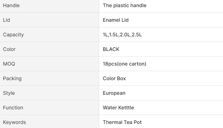Select the 'Color Box' packing value

114,79
